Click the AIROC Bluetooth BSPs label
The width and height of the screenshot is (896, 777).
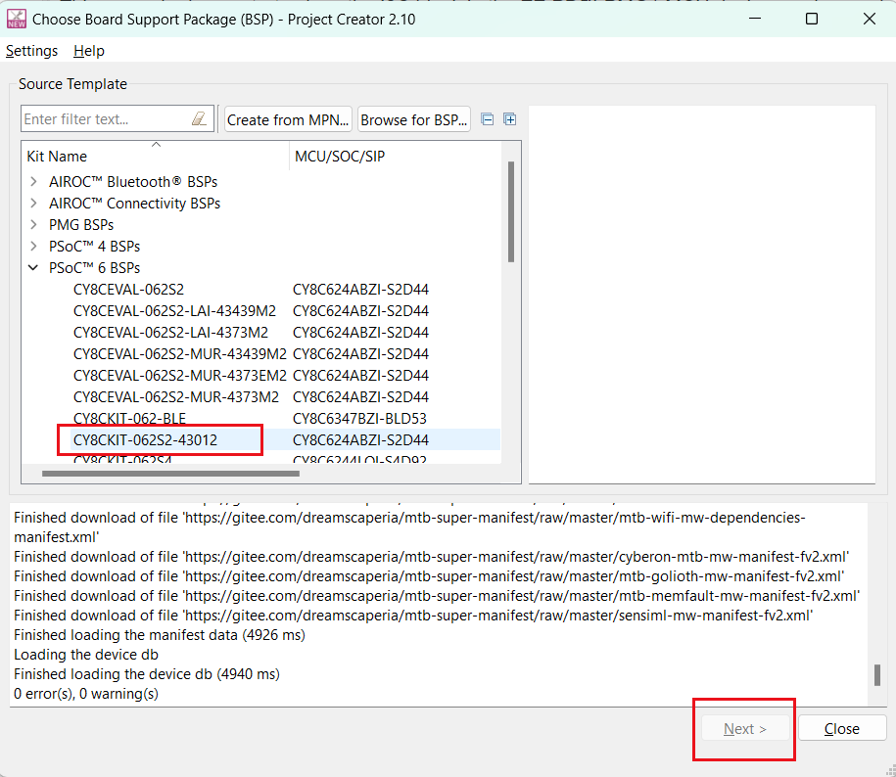click(133, 182)
